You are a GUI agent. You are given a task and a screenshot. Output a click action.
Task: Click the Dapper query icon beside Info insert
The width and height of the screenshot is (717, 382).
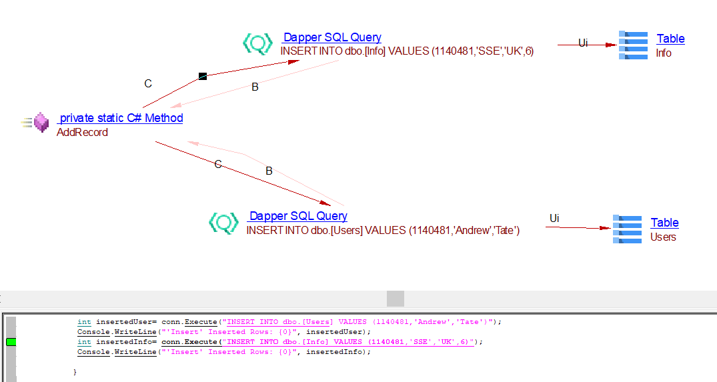(x=257, y=44)
